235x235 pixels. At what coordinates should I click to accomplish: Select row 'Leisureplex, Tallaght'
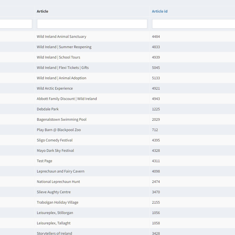(x=118, y=223)
